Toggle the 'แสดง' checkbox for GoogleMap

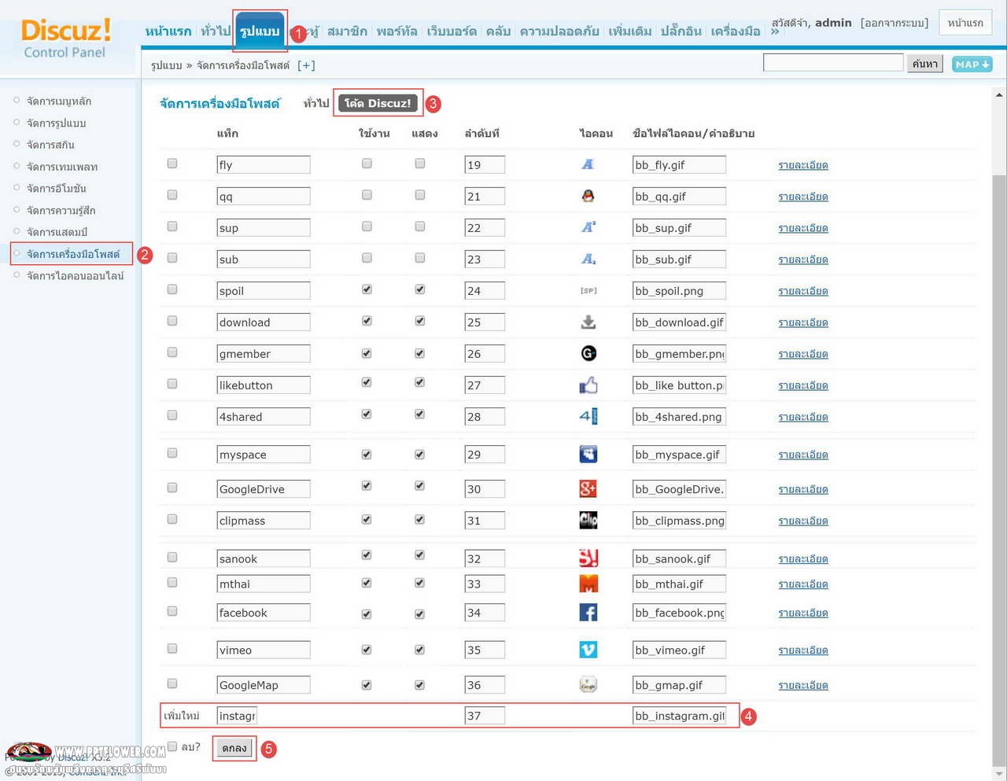[x=420, y=685]
